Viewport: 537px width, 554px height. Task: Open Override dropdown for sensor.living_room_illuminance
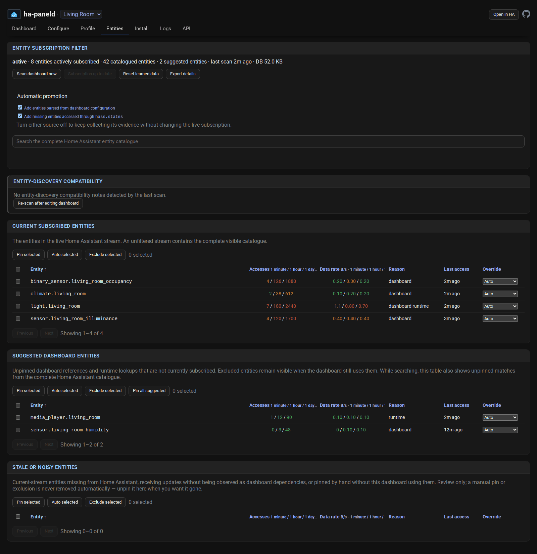[x=500, y=319]
